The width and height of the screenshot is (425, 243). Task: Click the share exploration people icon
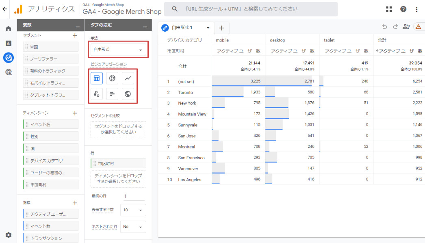coord(406,26)
